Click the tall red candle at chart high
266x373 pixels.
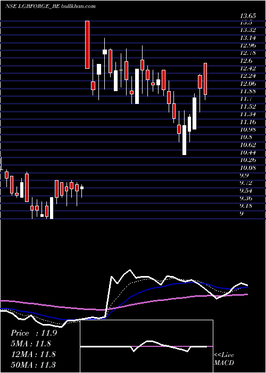[x=87, y=45]
